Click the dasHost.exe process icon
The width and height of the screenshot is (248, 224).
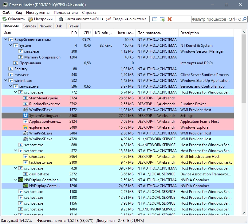point(26,174)
